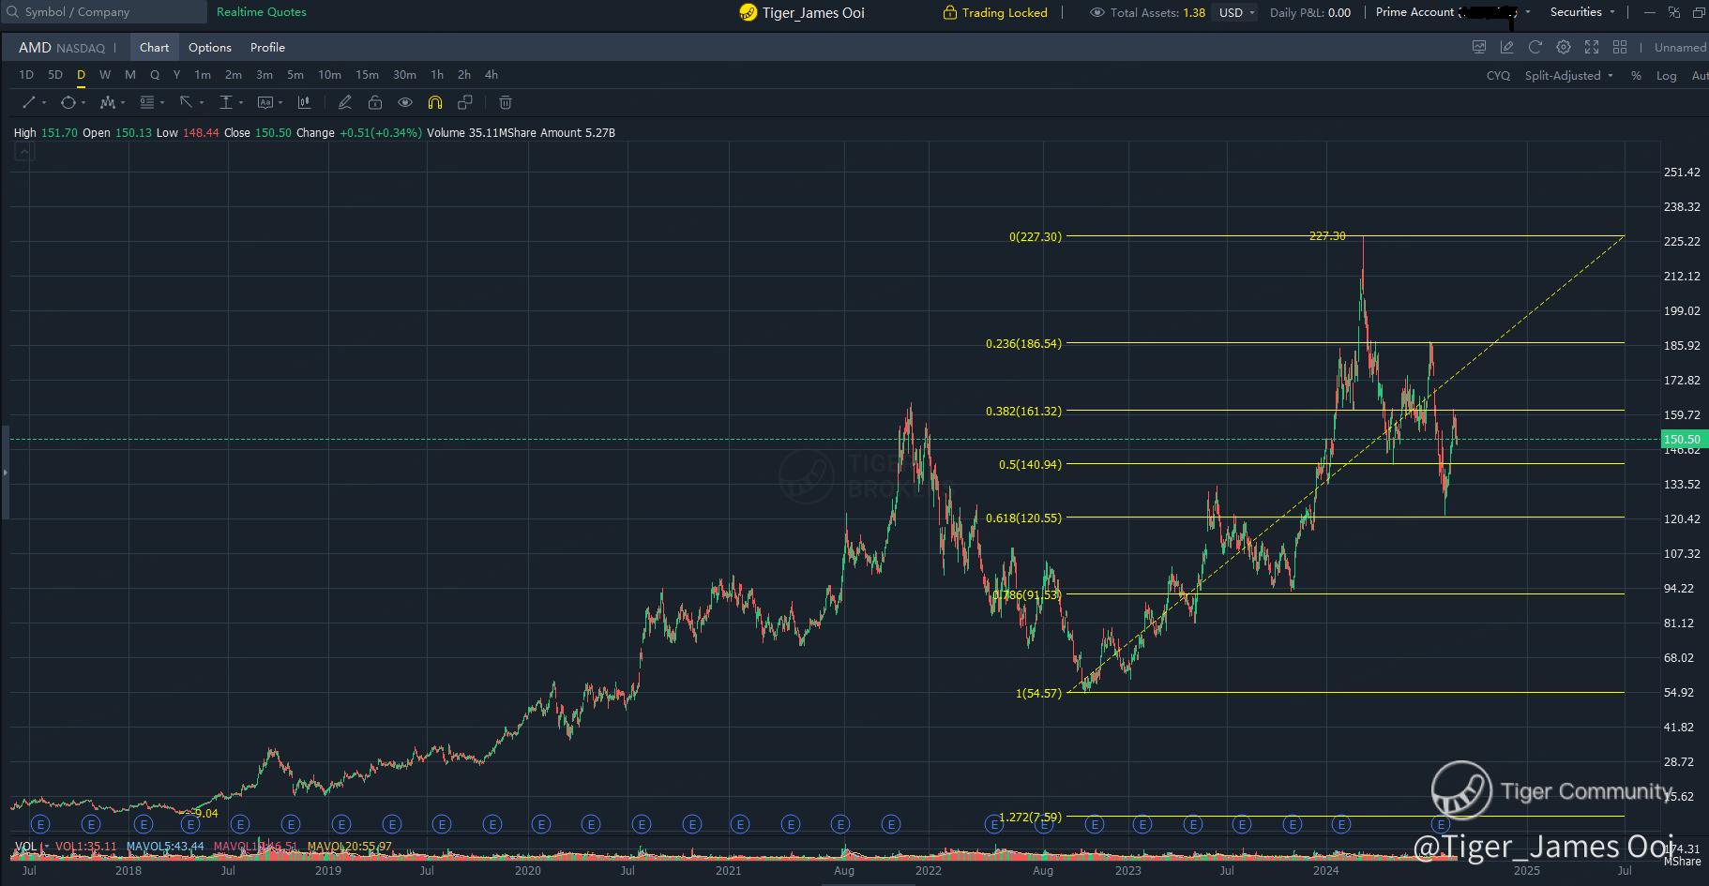1709x886 pixels.
Task: Select the Q quarterly timeframe
Action: (155, 75)
